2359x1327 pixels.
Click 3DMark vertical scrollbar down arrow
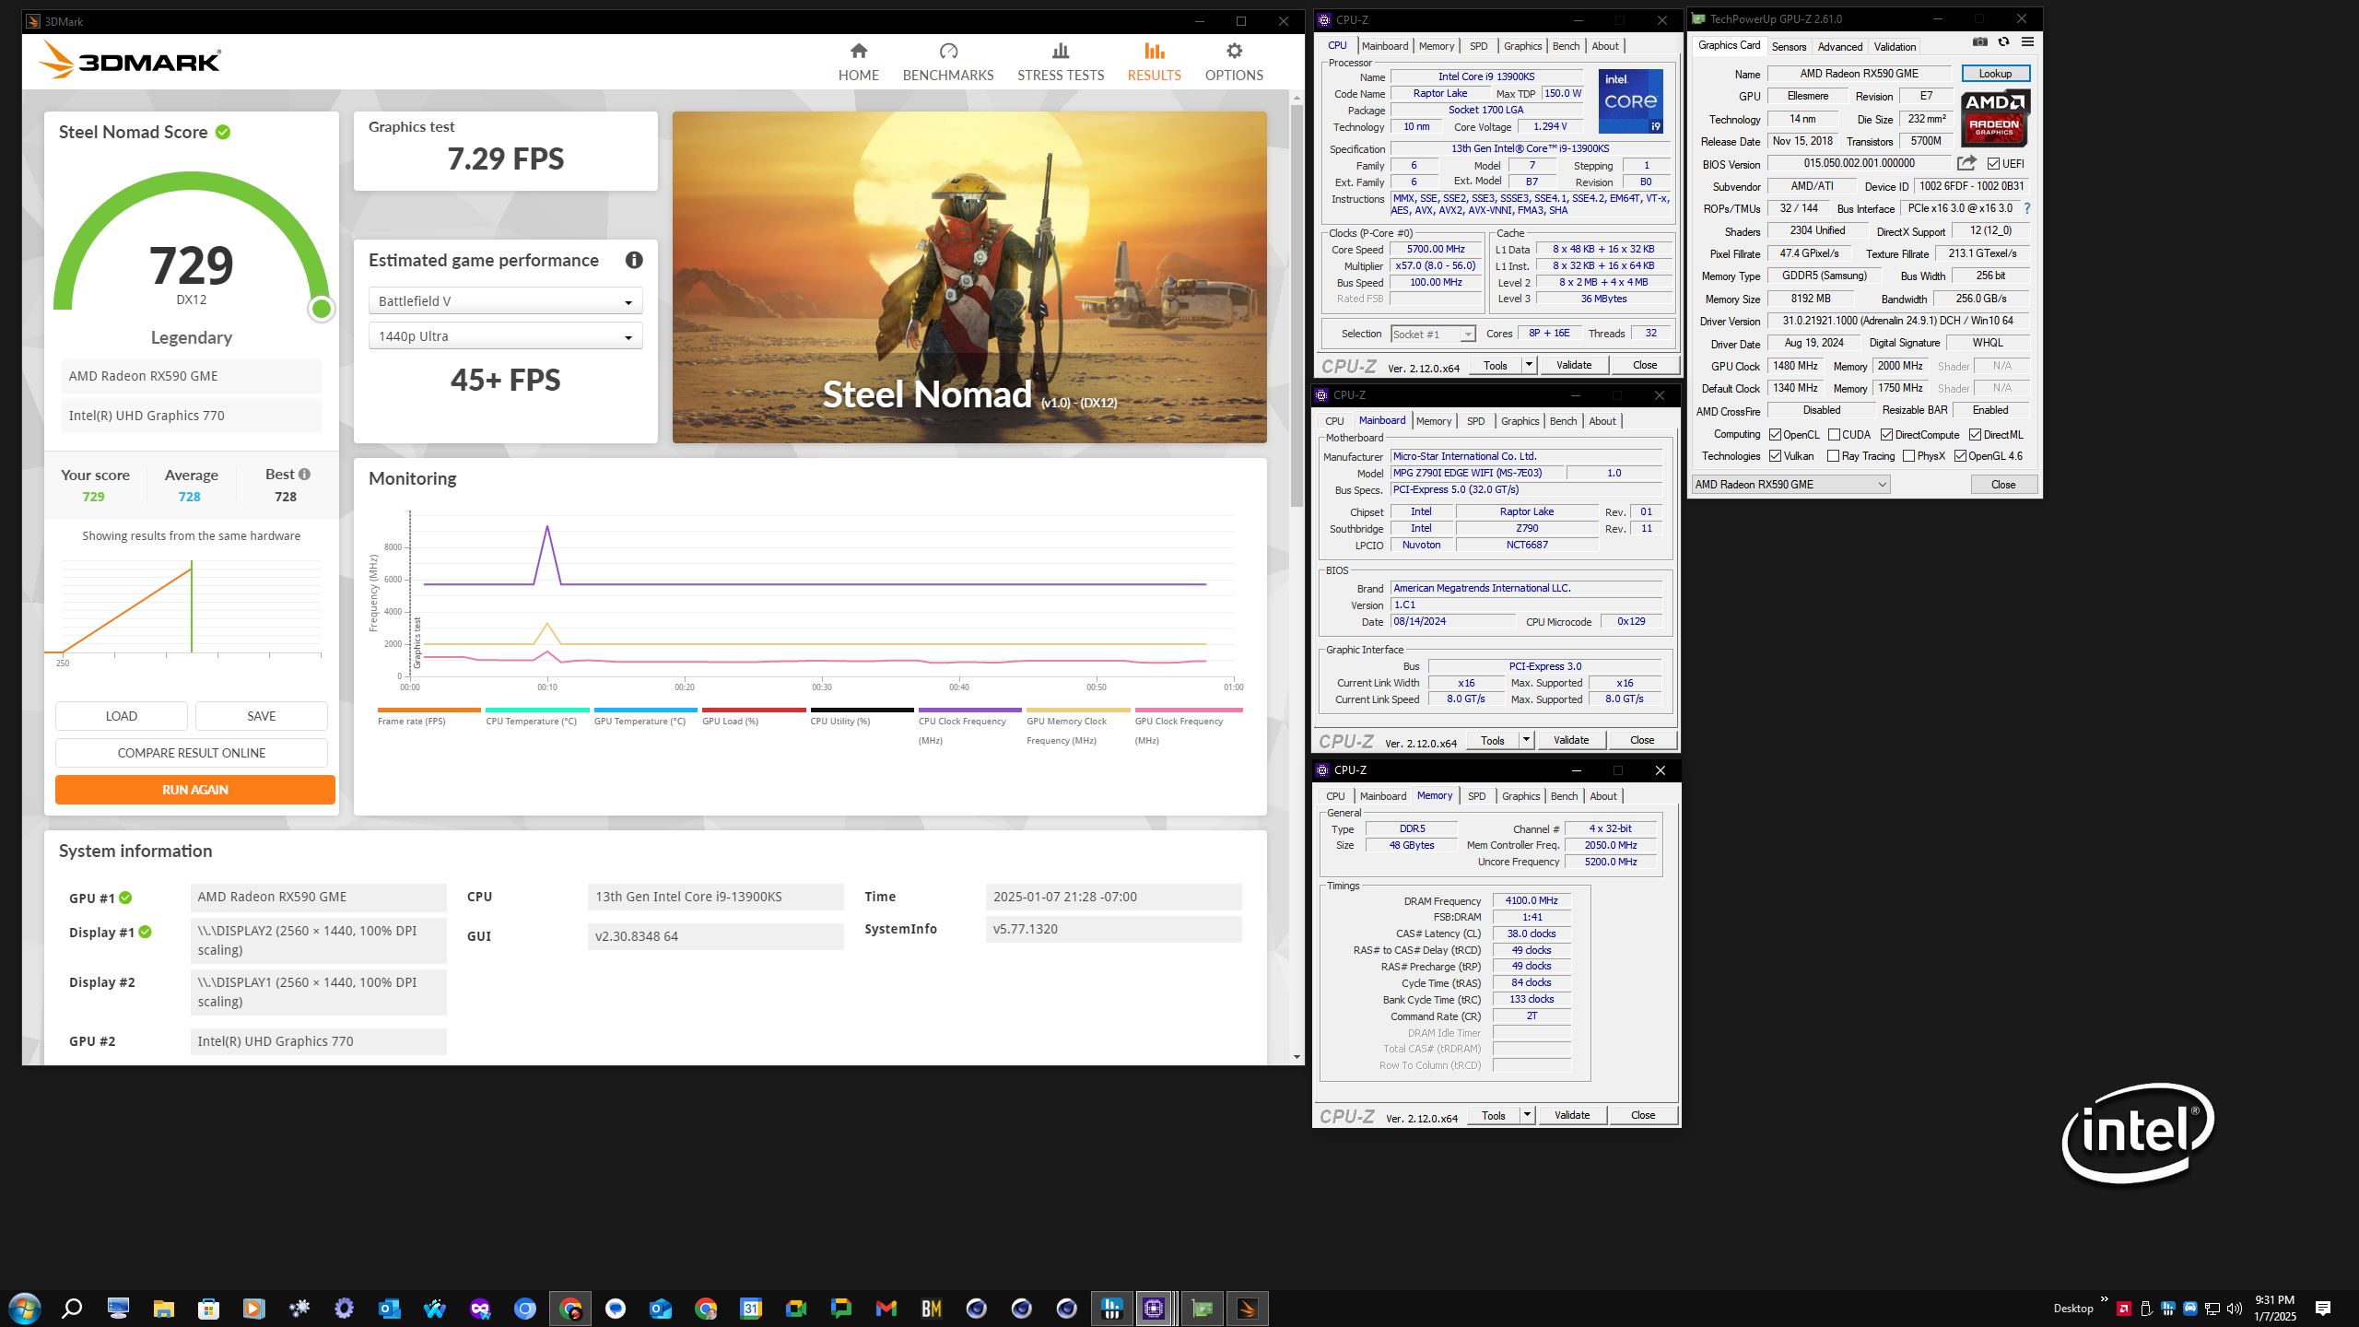pyautogui.click(x=1297, y=1057)
